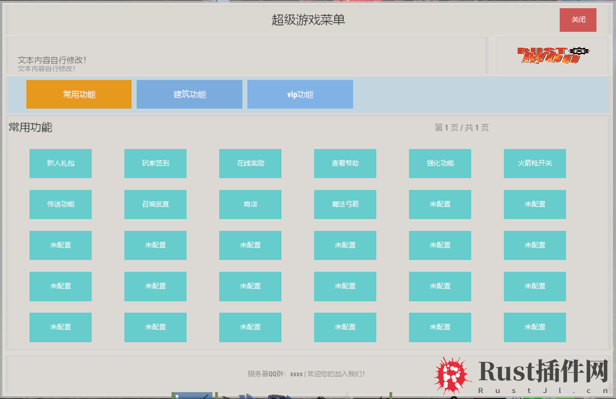The width and height of the screenshot is (616, 399).
Task: Open the 商店 shop
Action: point(250,204)
